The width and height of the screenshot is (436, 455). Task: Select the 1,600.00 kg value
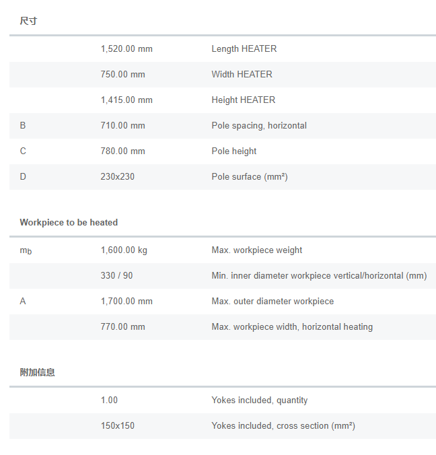pos(124,250)
